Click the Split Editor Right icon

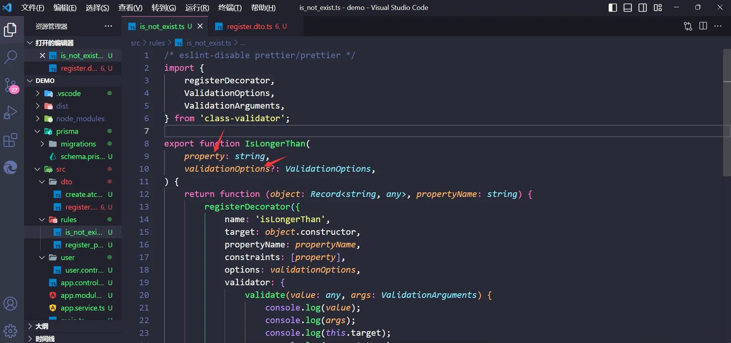click(x=703, y=26)
